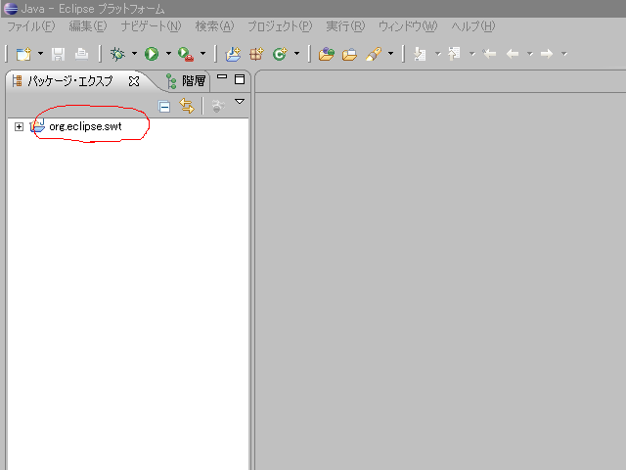Image resolution: width=626 pixels, height=470 pixels.
Task: Open the ヘルプ(H) menu
Action: pos(473,26)
